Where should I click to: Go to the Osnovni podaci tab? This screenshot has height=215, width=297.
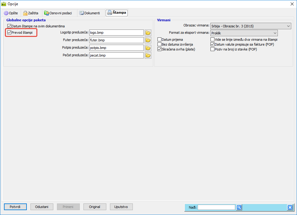pos(58,13)
